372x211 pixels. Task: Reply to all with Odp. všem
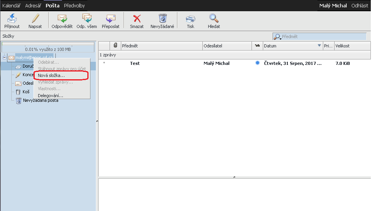[x=87, y=21]
